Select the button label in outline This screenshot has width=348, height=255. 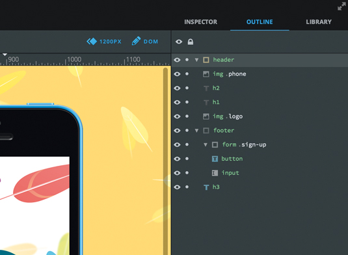(x=232, y=159)
